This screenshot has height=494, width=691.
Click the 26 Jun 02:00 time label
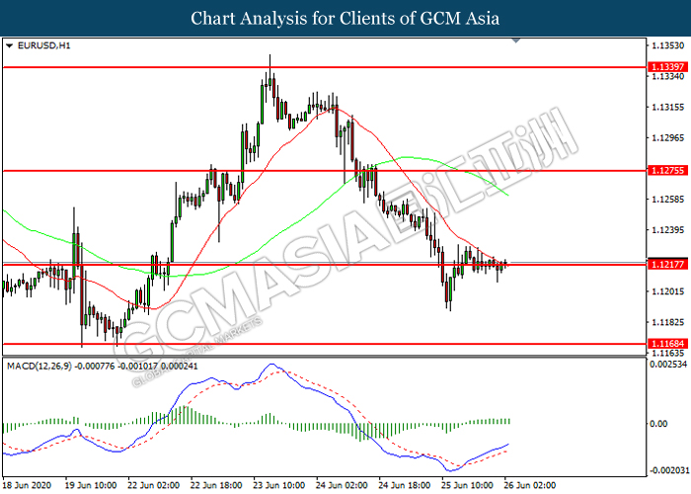pos(530,485)
